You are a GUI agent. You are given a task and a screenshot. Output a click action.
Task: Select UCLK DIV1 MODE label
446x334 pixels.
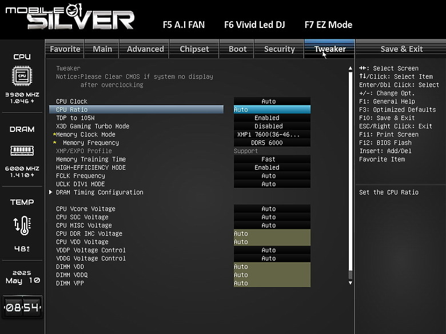click(81, 184)
